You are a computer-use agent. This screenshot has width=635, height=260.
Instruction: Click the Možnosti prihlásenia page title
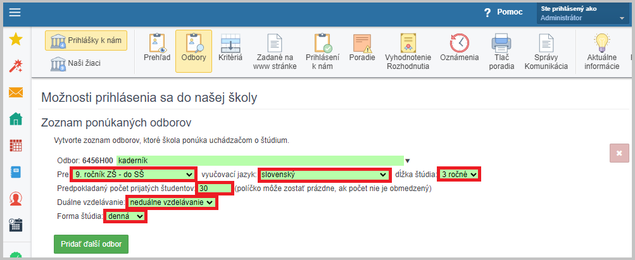149,98
